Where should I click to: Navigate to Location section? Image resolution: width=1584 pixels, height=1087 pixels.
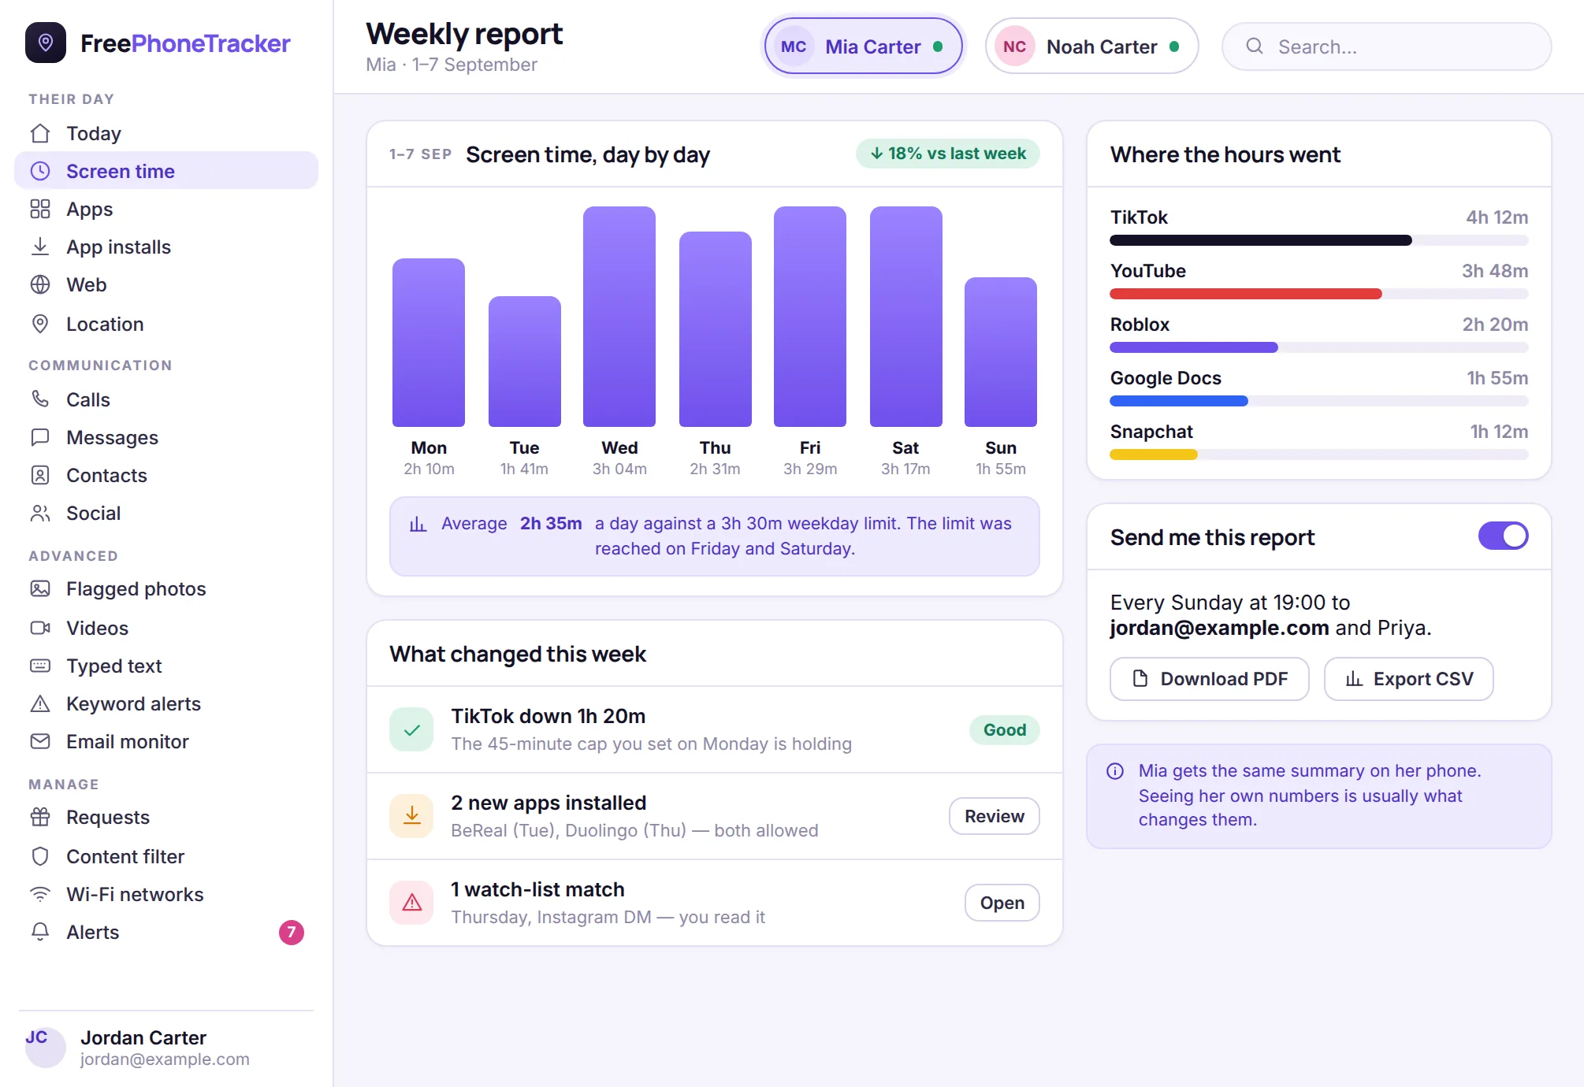[x=166, y=324]
